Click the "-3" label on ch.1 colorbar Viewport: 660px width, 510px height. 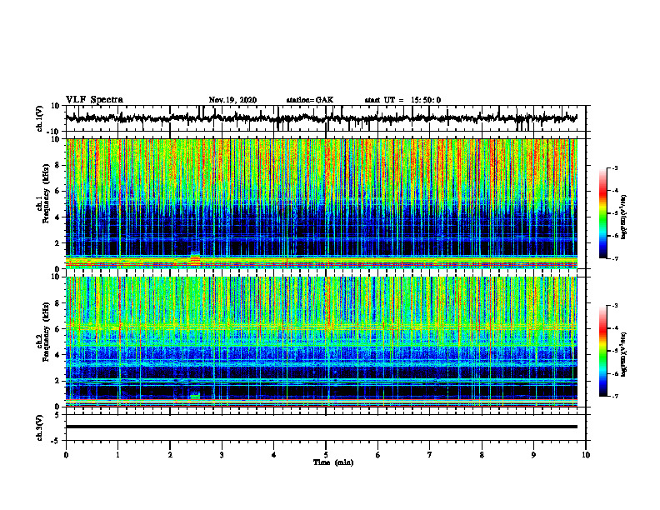pyautogui.click(x=615, y=167)
